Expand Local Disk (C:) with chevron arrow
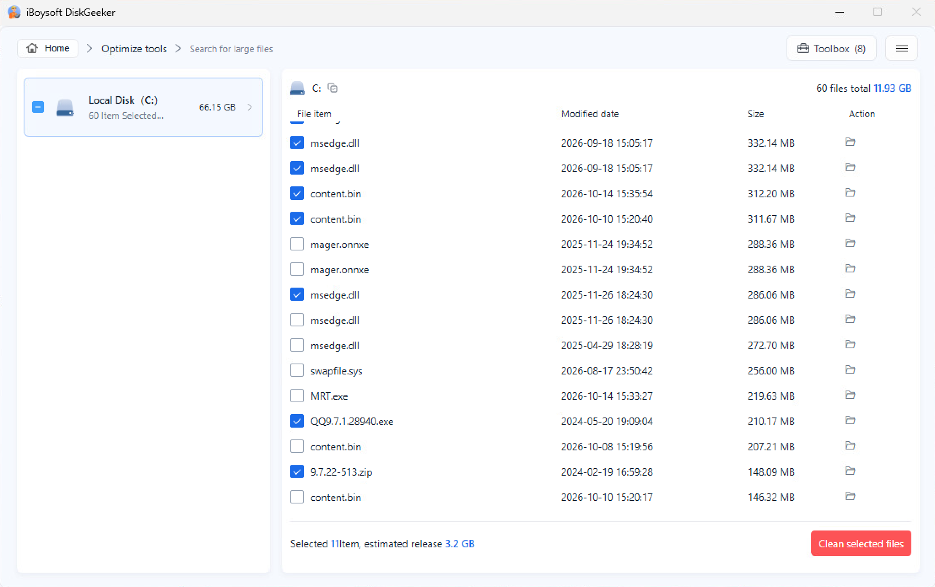This screenshot has width=935, height=587. coord(250,107)
